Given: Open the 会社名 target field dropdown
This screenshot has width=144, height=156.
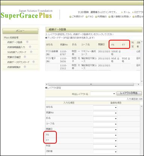Looking at the screenshot, I should pyautogui.click(x=105, y=108).
